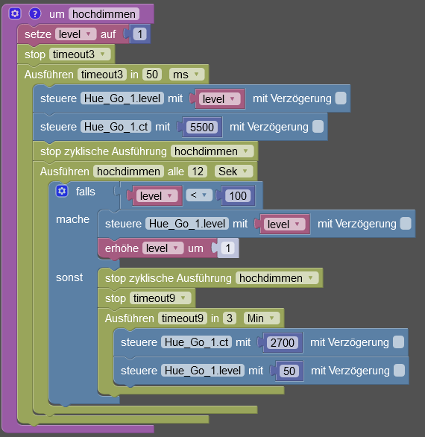Open level variable dropdown in first steuere block
Screen dimensions: 425x437
click(x=220, y=98)
